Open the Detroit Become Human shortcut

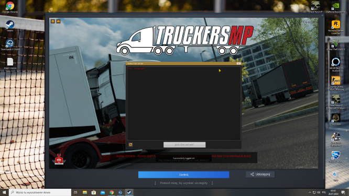[336, 65]
